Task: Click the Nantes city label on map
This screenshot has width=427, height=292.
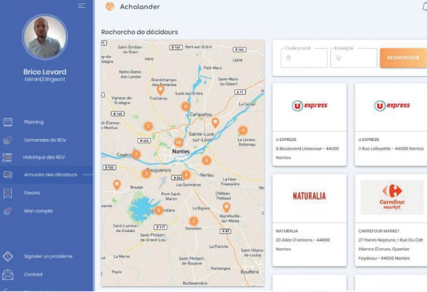Action: coord(181,151)
